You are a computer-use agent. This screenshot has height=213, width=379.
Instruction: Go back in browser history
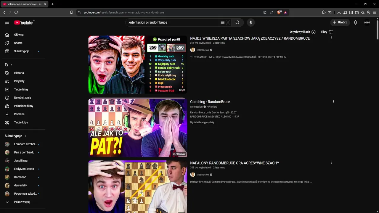pyautogui.click(x=4, y=12)
